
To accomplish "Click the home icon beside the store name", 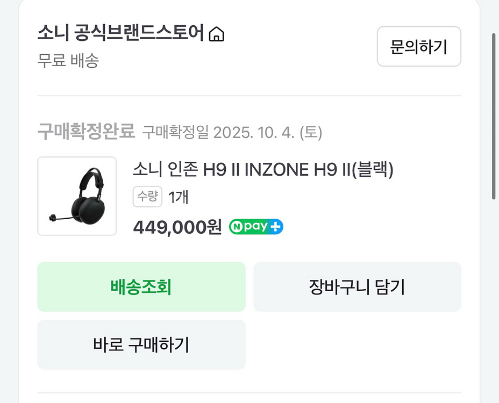I will pyautogui.click(x=216, y=35).
